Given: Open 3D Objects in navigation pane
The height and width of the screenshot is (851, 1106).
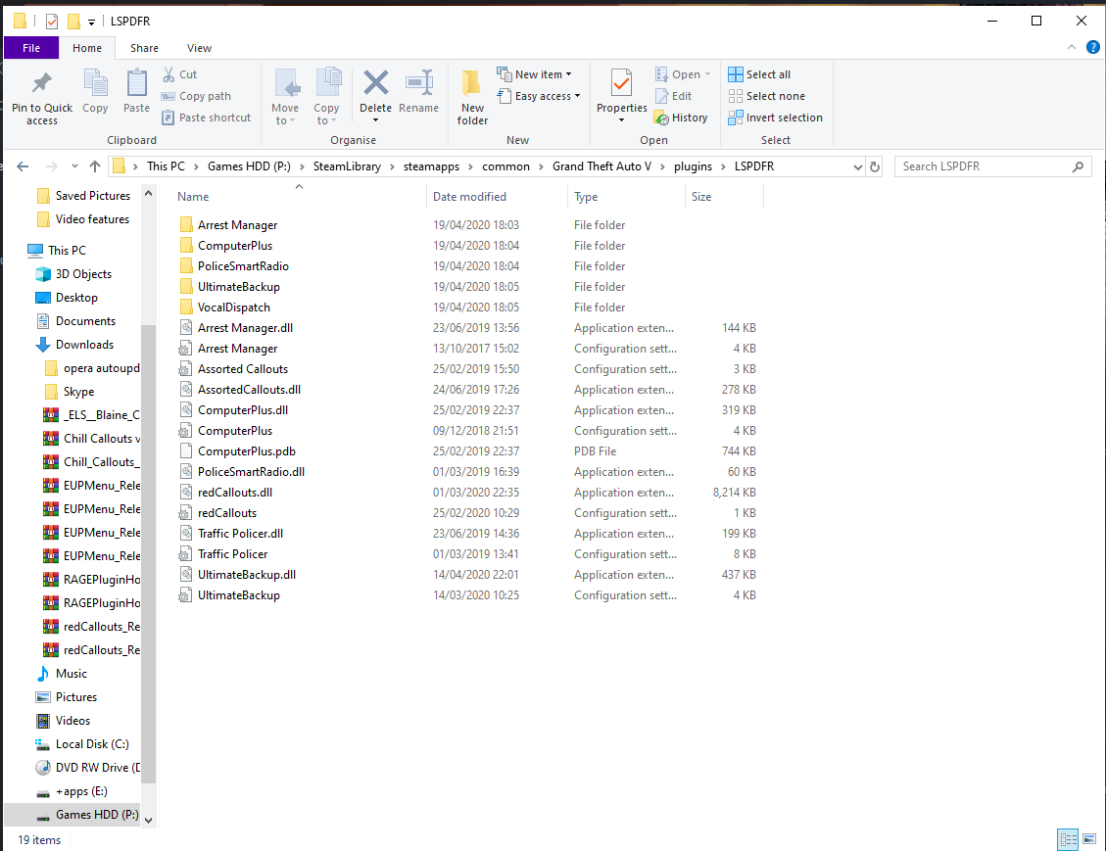Looking at the screenshot, I should pos(83,274).
